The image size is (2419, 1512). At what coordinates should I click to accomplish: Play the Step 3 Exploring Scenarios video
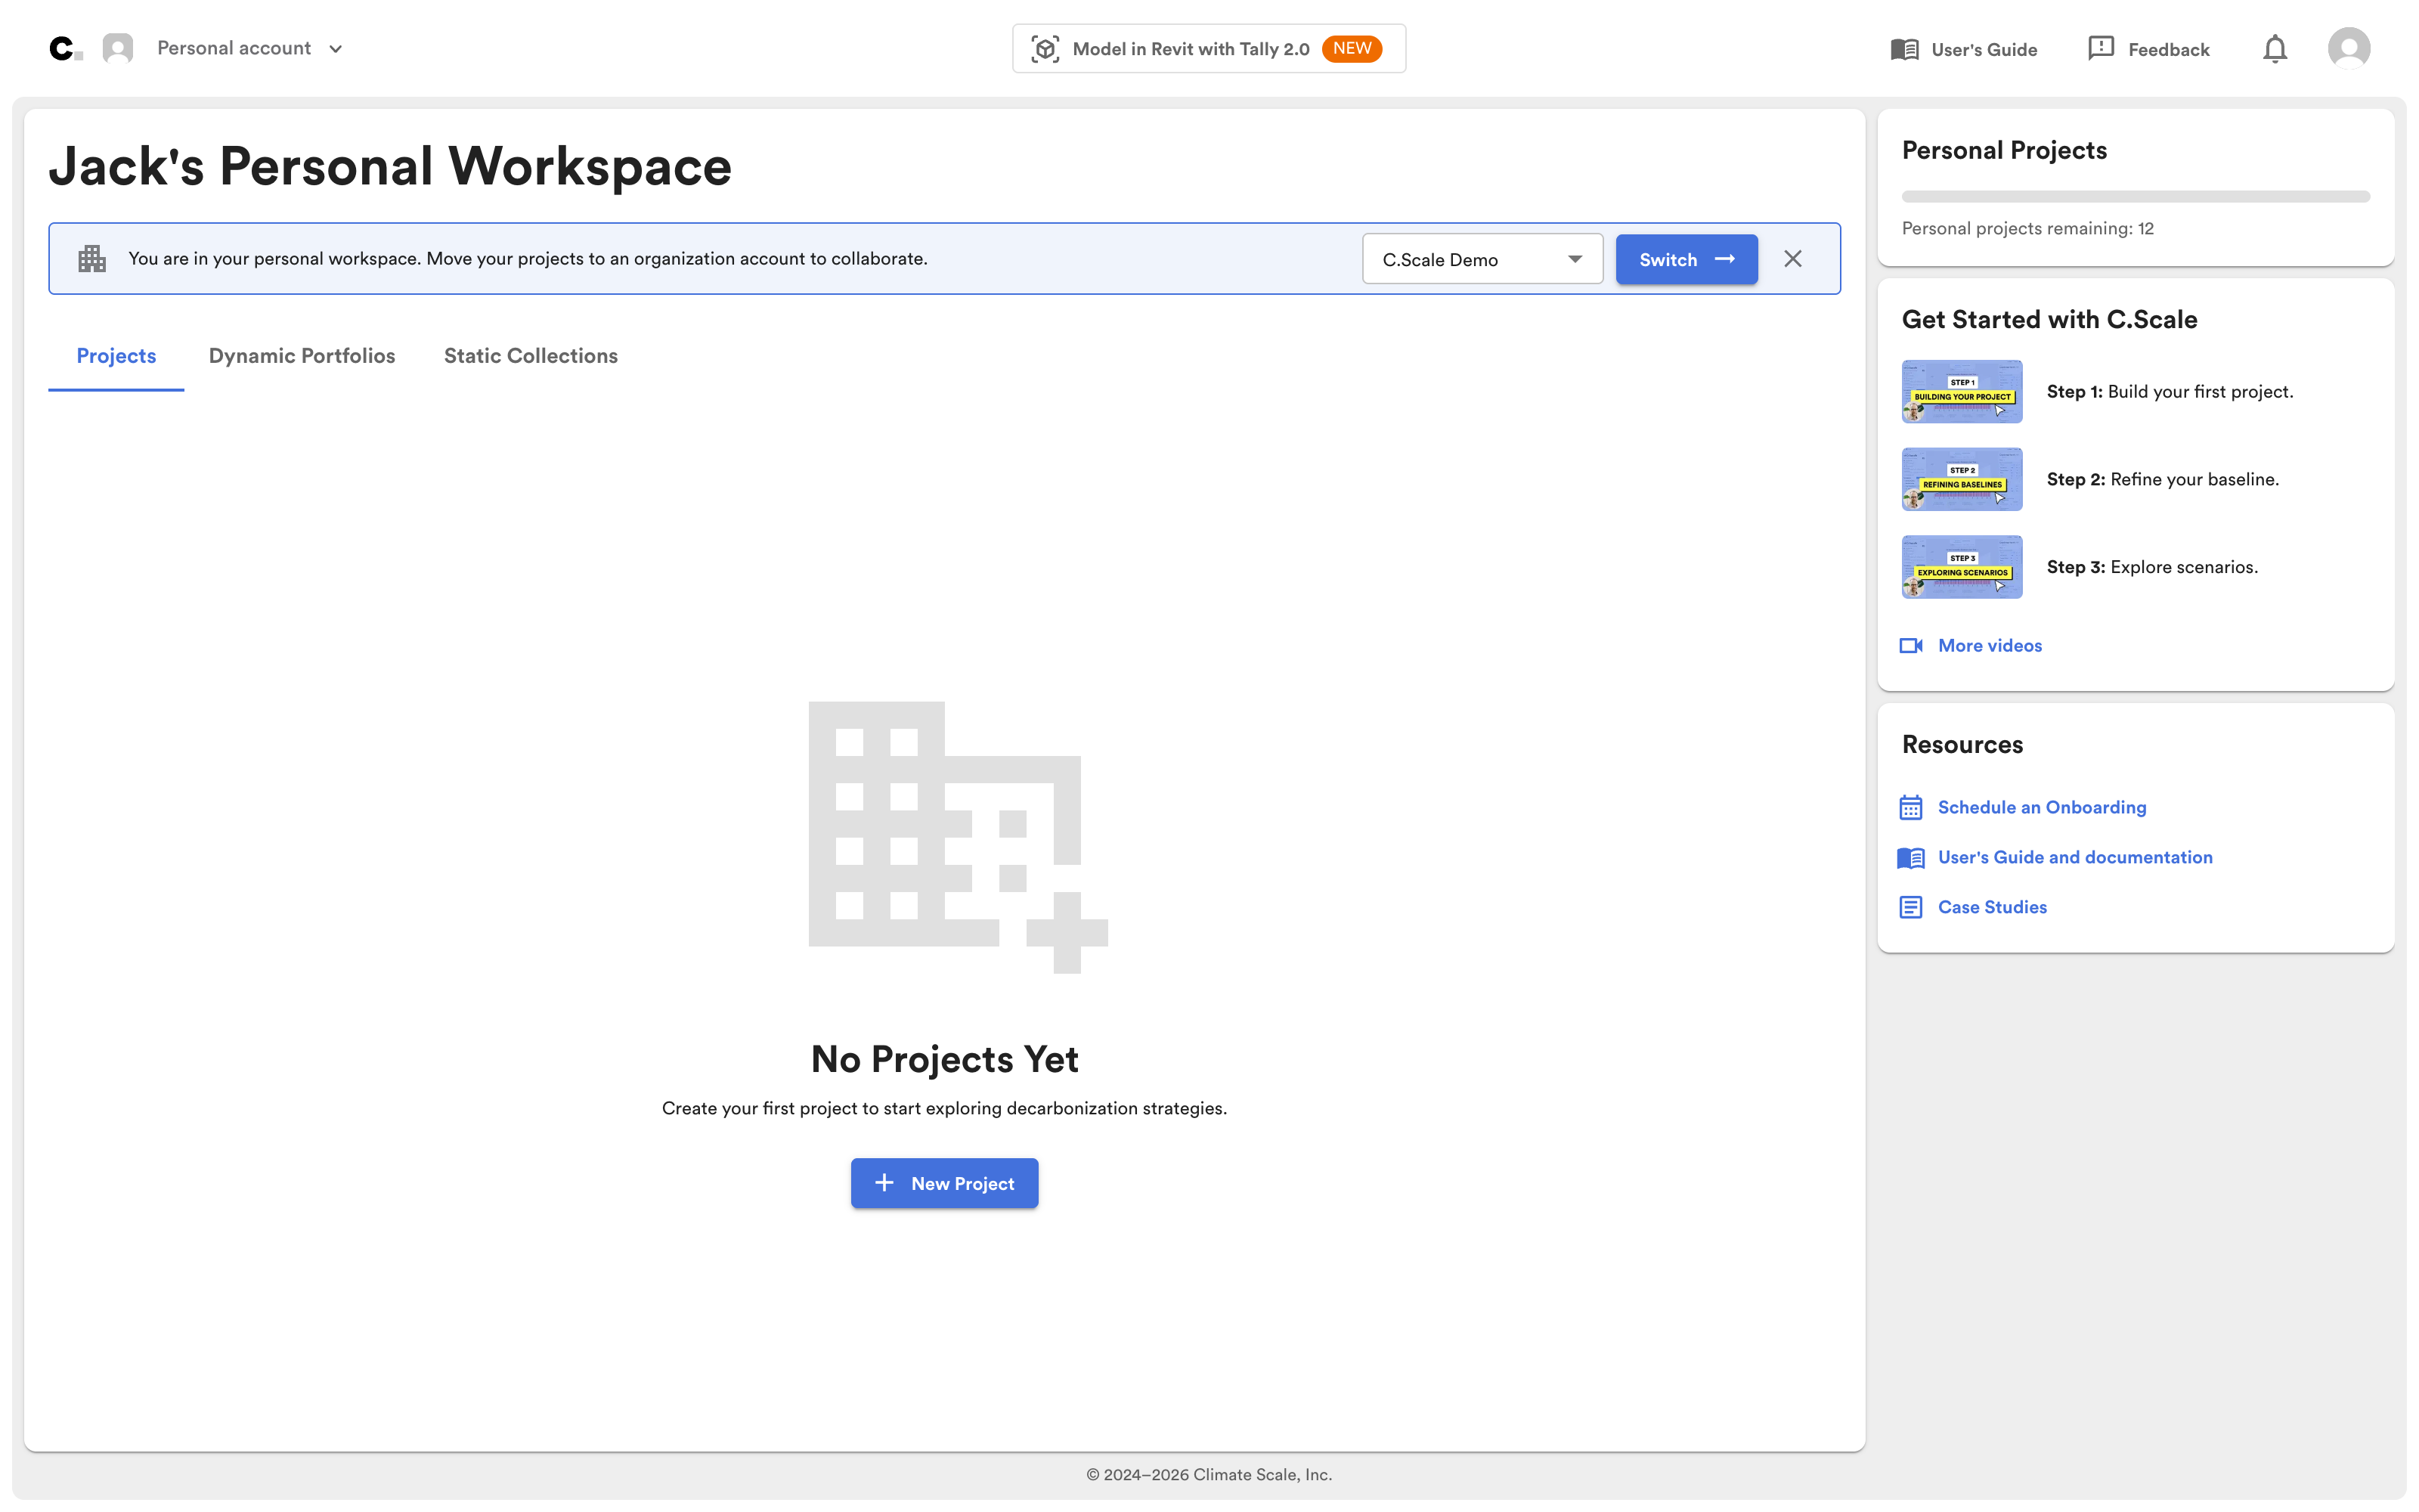1962,567
